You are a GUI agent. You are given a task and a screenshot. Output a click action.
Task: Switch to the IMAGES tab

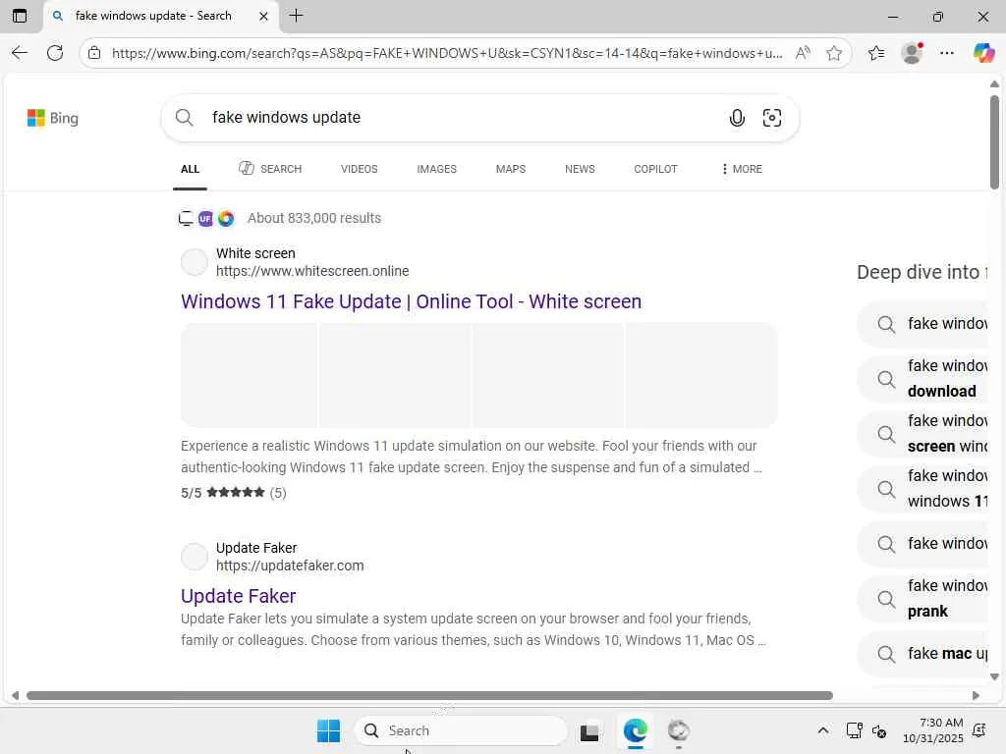pyautogui.click(x=437, y=169)
